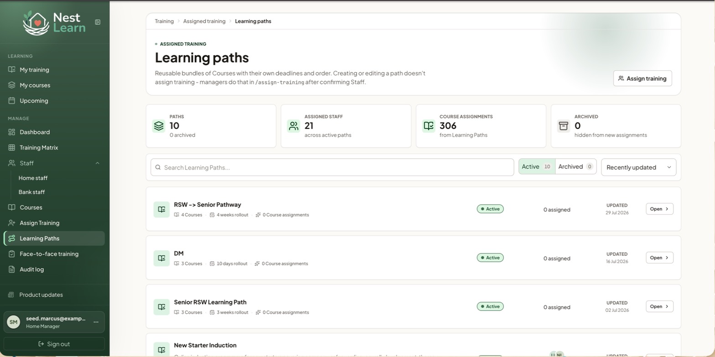Viewport: 715px width, 357px height.
Task: Select Learning Paths in sidebar
Action: (x=54, y=238)
